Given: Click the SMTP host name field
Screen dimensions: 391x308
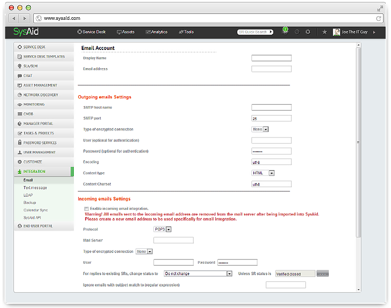Looking at the screenshot, I should coord(271,107).
